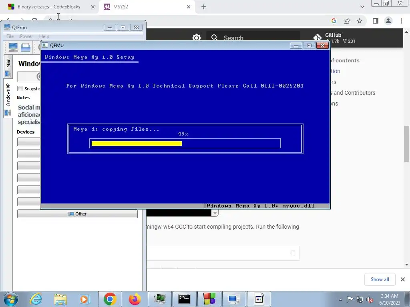Image resolution: width=410 pixels, height=307 pixels.
Task: Close the Chrome downloads bar
Action: click(x=403, y=279)
